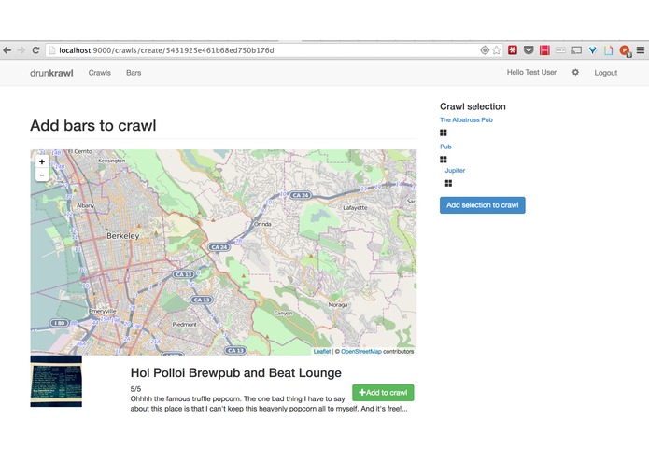Image resolution: width=649 pixels, height=461 pixels.
Task: Click the Add bars to crawl heading
Action: (93, 125)
